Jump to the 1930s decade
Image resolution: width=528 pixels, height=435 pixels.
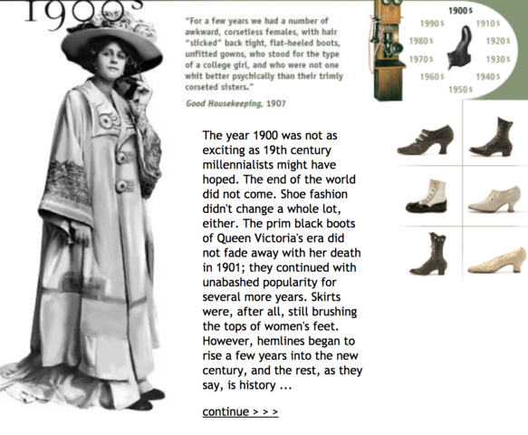pos(498,59)
